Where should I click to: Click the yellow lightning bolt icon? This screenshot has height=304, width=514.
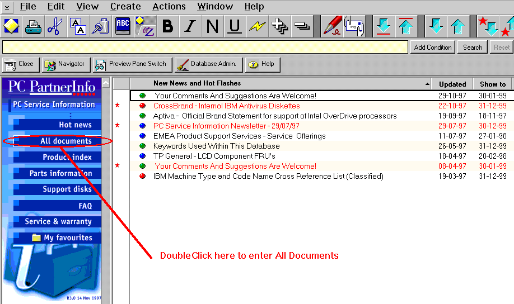tap(257, 26)
